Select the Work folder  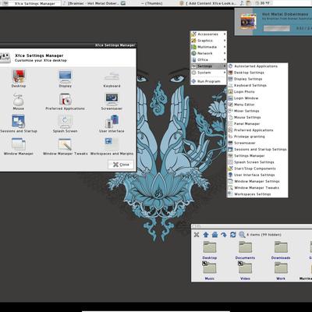[x=281, y=271]
